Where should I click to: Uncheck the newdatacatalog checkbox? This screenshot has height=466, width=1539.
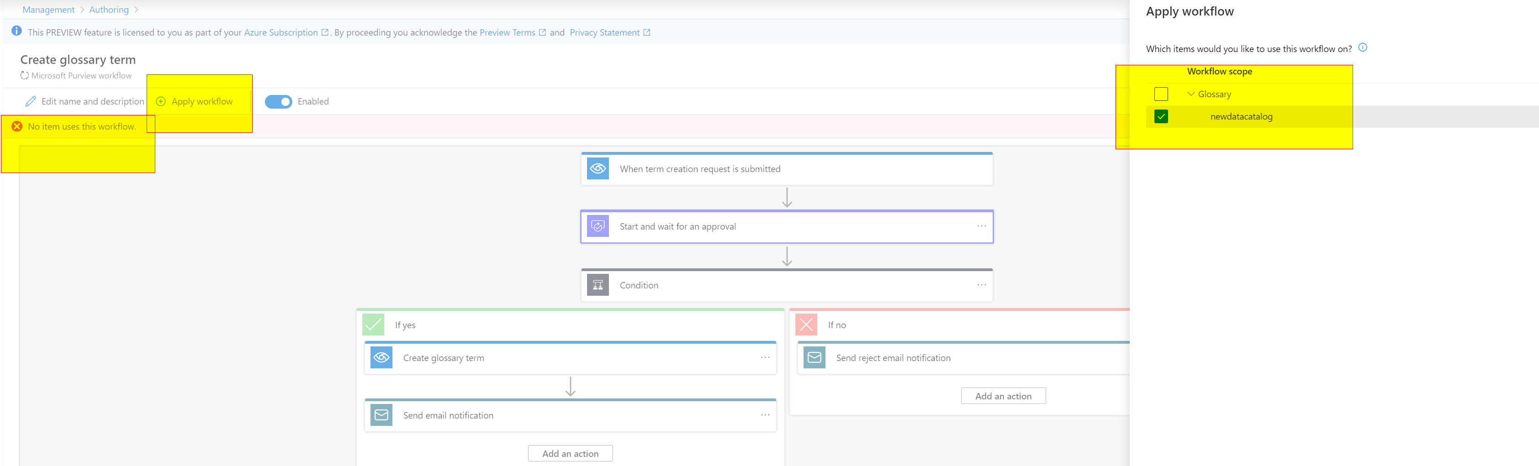click(x=1161, y=116)
